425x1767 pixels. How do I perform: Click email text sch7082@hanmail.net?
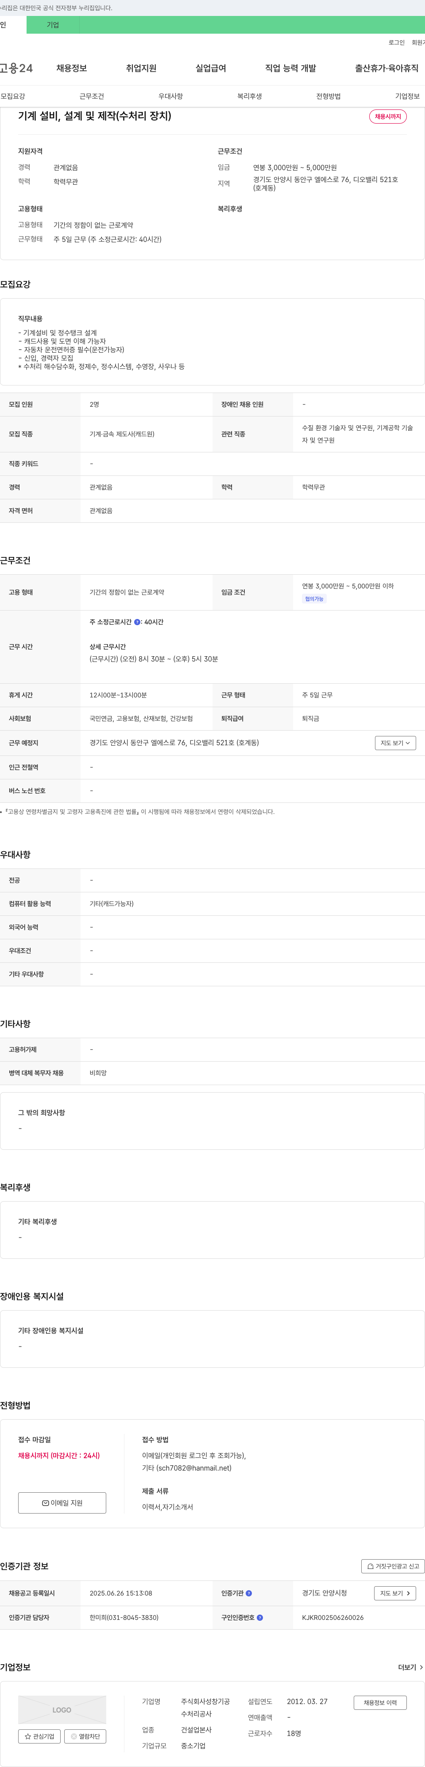194,1468
